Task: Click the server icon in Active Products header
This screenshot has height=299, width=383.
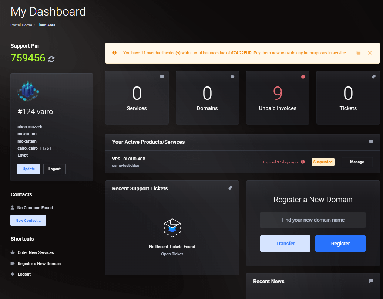Action: point(371,142)
